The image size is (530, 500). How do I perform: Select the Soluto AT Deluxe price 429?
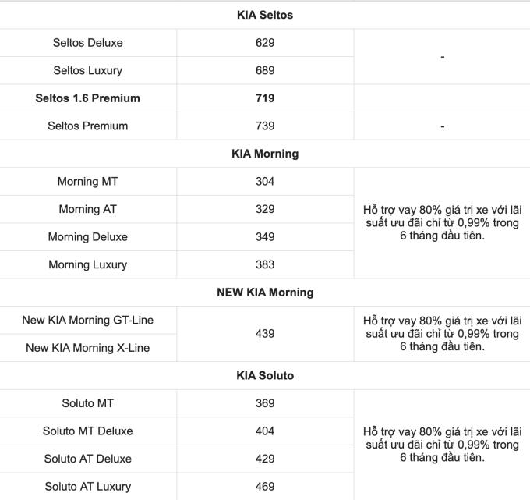265,459
